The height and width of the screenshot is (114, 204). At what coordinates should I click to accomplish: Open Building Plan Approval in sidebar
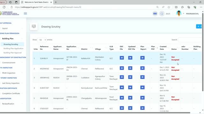(x=12, y=53)
